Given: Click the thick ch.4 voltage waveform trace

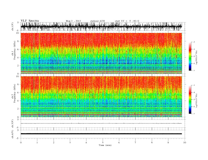Looking at the screenshot, I should pyautogui.click(x=101, y=134).
